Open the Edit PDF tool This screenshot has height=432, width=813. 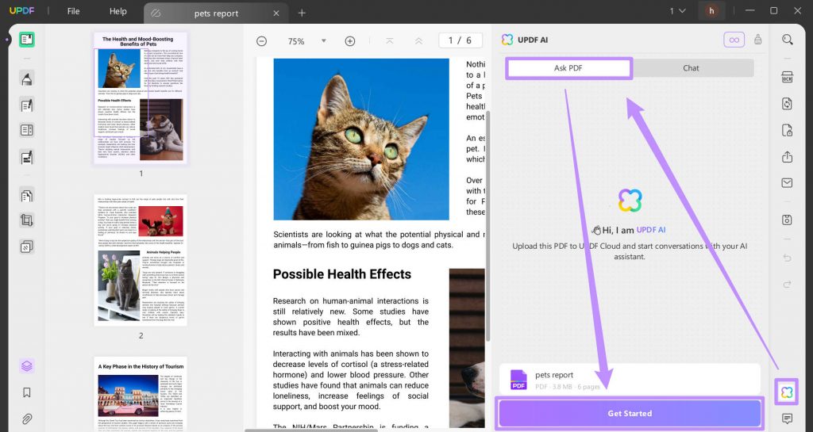(27, 105)
